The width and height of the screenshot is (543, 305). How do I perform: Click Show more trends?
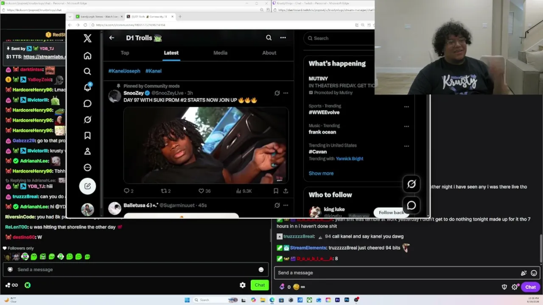(321, 173)
